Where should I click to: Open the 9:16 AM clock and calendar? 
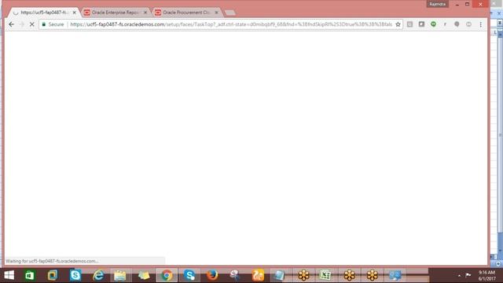pyautogui.click(x=487, y=276)
